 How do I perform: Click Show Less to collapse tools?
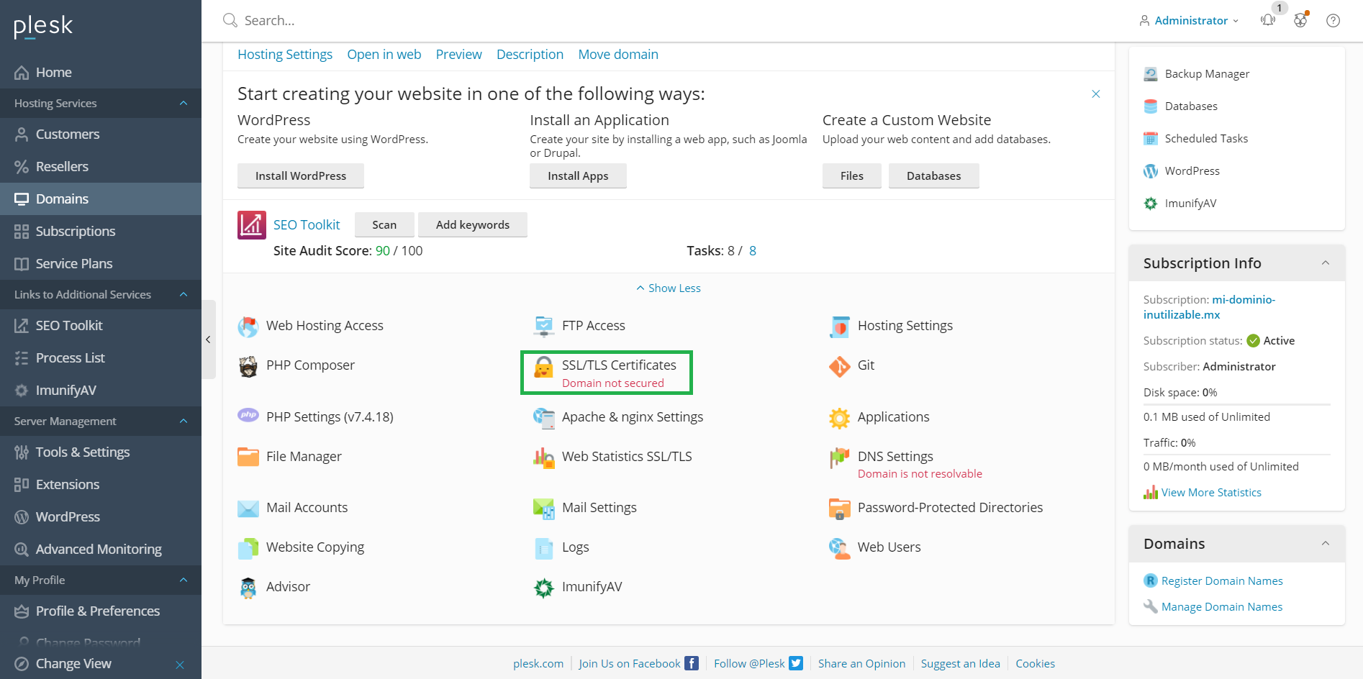pyautogui.click(x=668, y=288)
